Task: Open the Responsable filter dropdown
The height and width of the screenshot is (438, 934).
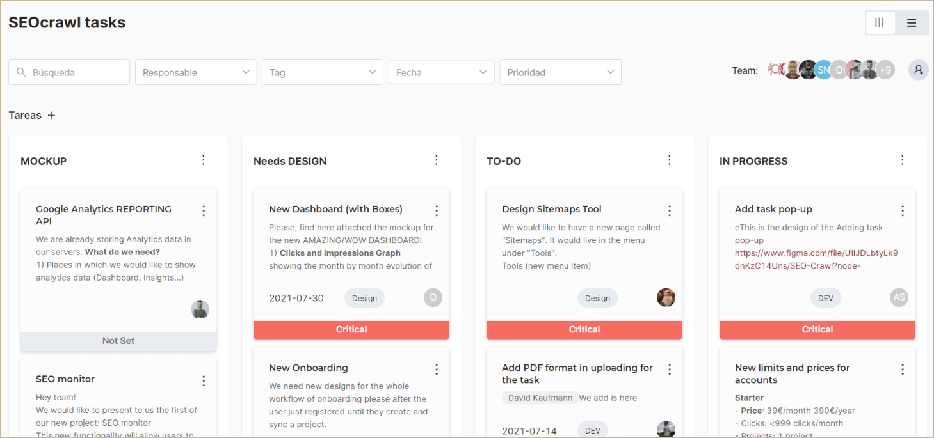Action: pyautogui.click(x=196, y=72)
